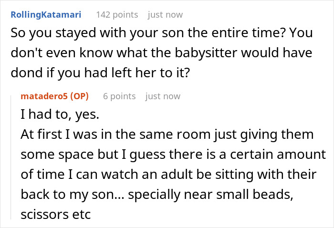
Task: Click the sentence "I had to, yes."
Action: [x=60, y=114]
